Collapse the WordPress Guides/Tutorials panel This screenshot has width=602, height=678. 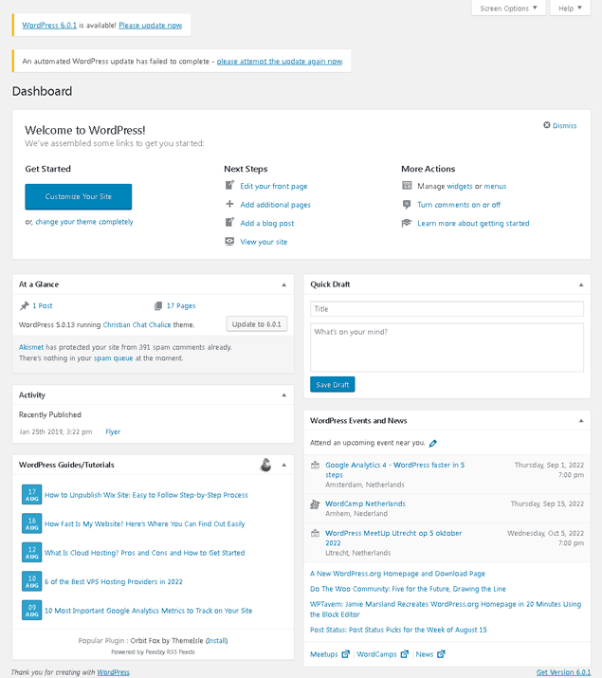(283, 465)
